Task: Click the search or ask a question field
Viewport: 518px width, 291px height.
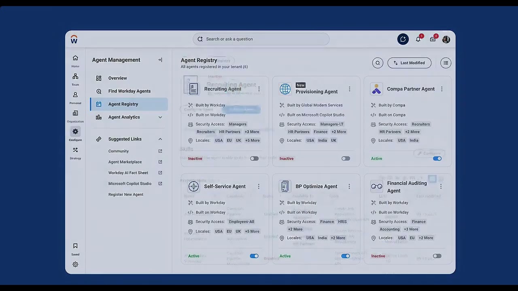Action: pyautogui.click(x=261, y=39)
